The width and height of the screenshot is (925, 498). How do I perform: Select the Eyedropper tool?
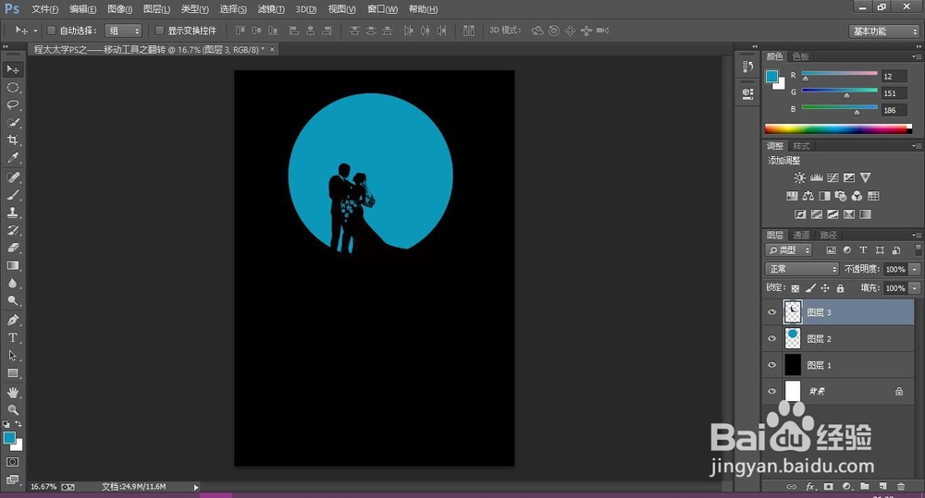(x=13, y=158)
